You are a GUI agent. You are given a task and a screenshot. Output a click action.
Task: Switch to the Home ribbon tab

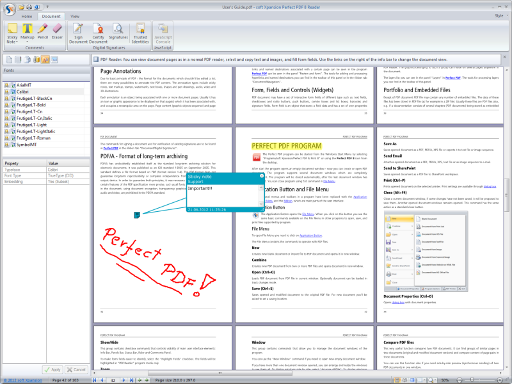(27, 17)
